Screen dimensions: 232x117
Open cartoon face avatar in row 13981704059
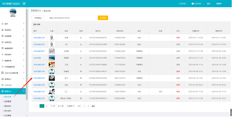[52, 92]
